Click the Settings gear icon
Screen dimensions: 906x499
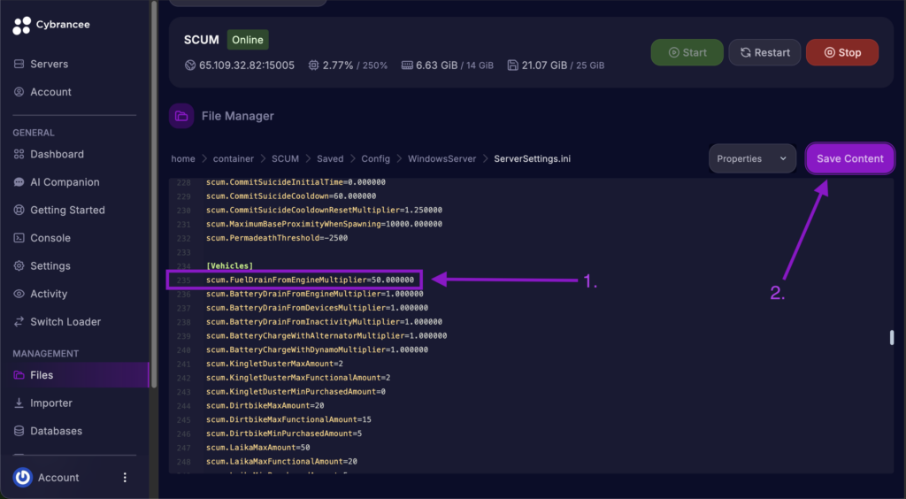[19, 265]
